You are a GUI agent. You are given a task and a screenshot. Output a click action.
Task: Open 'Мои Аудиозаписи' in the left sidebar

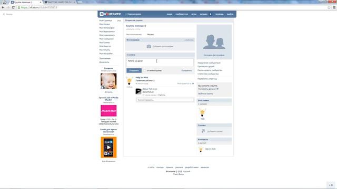click(x=107, y=35)
